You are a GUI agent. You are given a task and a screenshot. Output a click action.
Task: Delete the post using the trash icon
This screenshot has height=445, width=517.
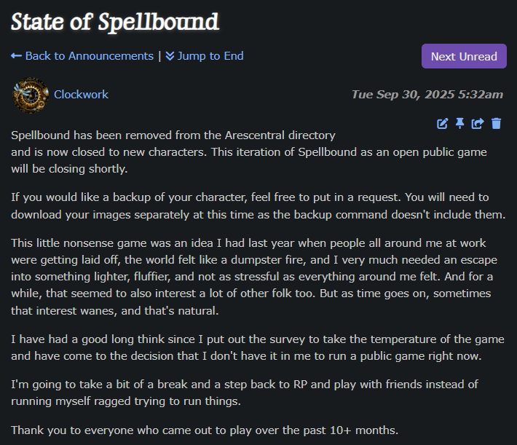click(496, 124)
